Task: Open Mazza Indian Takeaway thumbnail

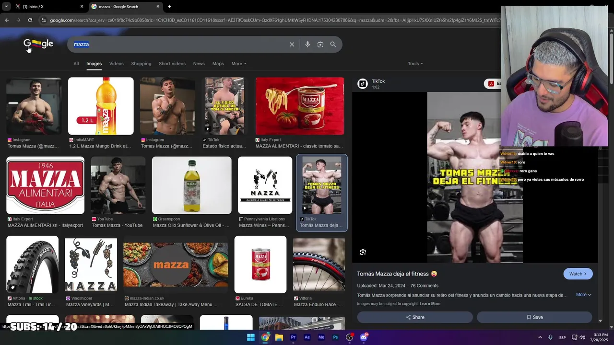Action: tap(176, 264)
